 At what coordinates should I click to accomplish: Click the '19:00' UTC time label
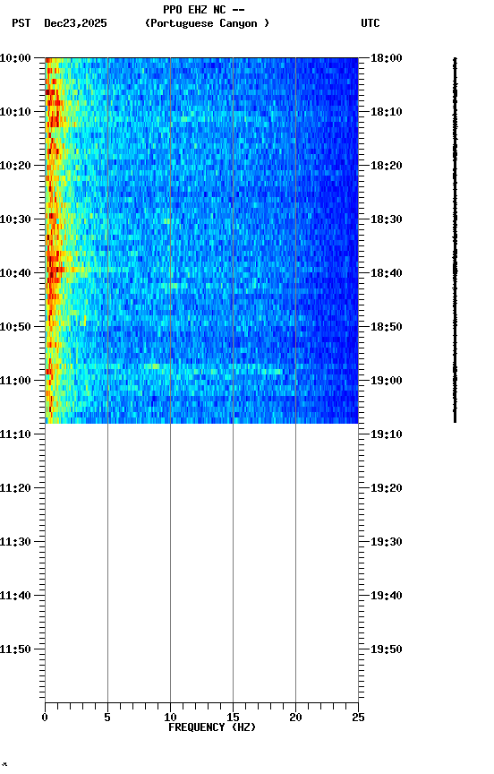(387, 381)
